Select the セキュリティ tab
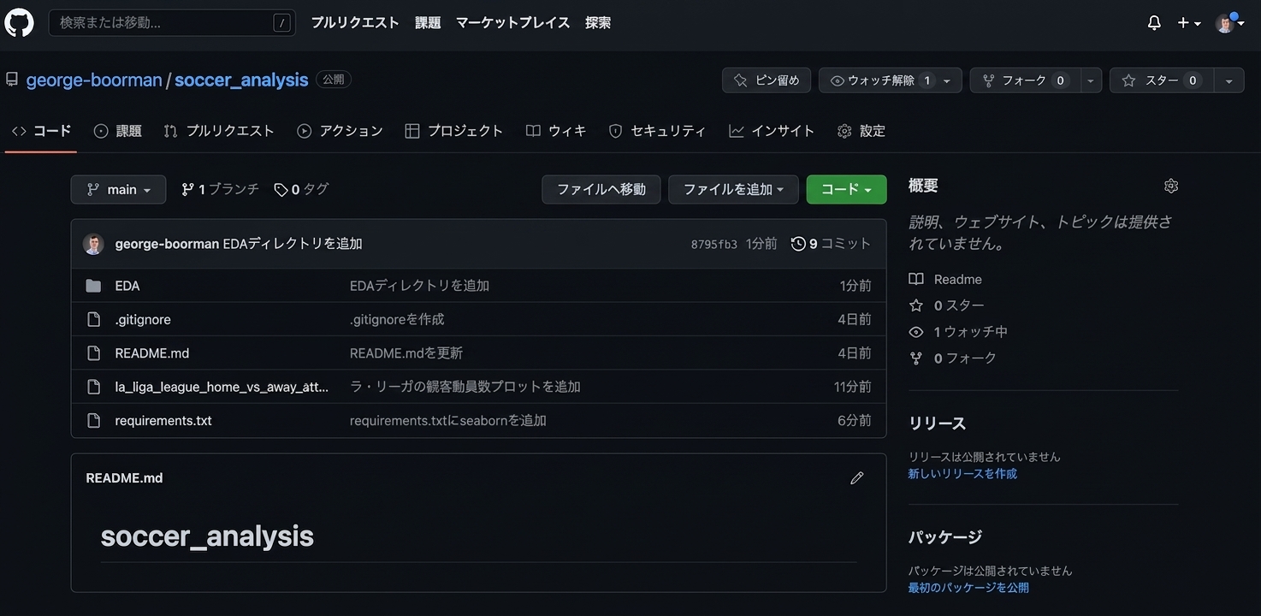Viewport: 1261px width, 616px height. point(657,131)
